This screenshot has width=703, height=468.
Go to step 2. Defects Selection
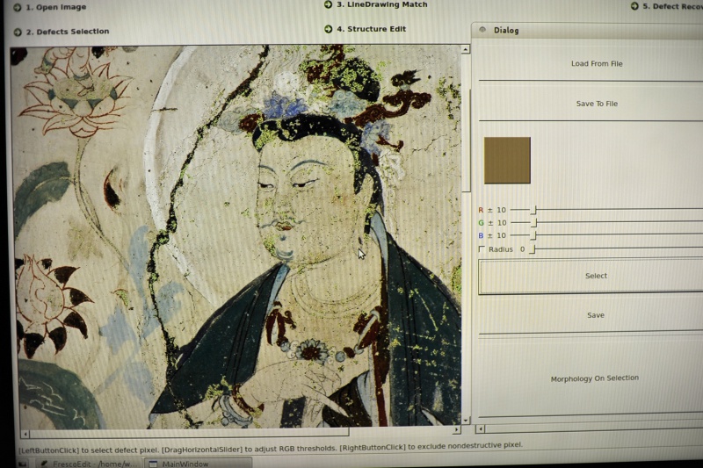[x=68, y=32]
